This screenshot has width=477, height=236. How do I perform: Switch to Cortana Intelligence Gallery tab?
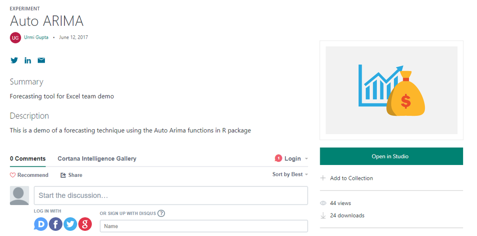point(97,159)
